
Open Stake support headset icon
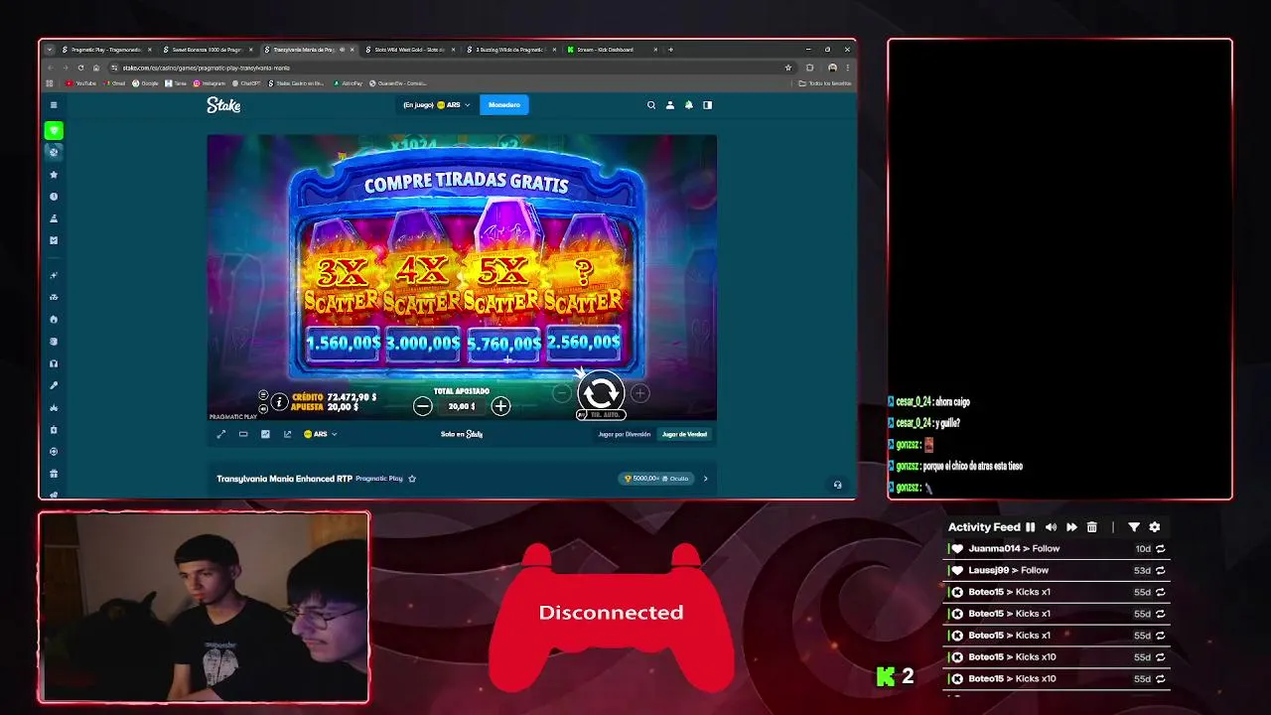[x=837, y=485]
